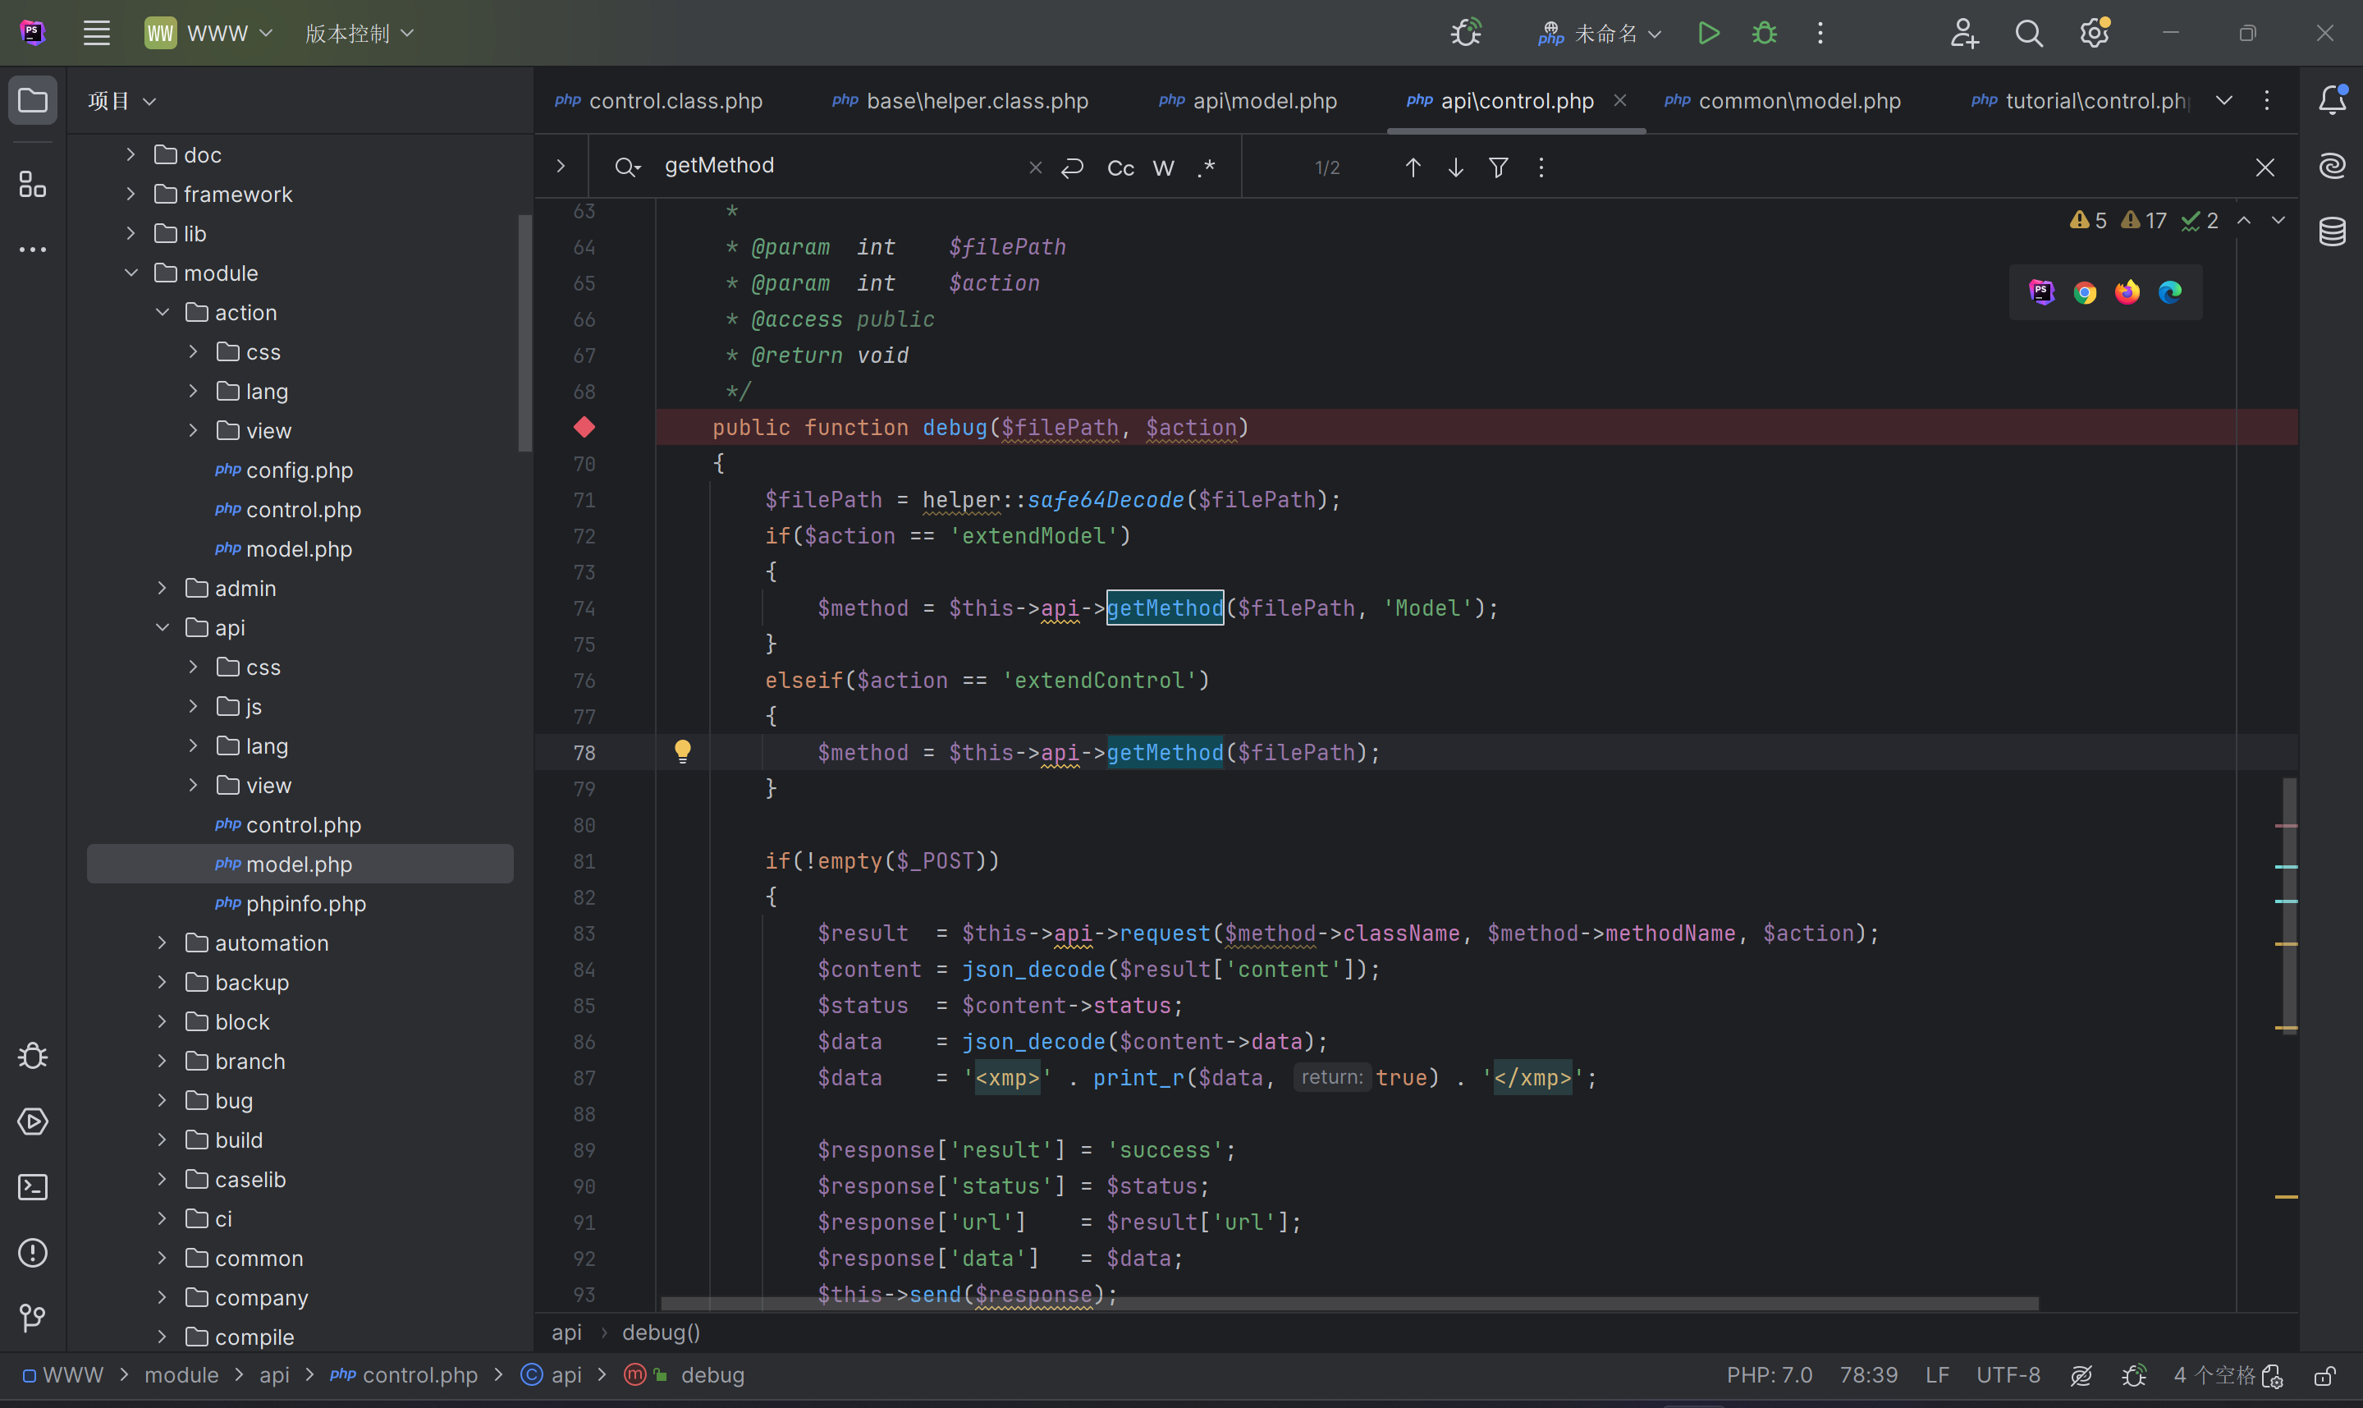Screen dimensions: 2363x1408
Task: Collapse the api folder in the project tree
Action: pos(163,628)
